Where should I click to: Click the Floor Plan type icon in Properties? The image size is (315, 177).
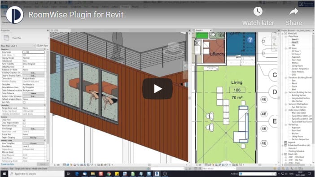[x=6, y=38]
